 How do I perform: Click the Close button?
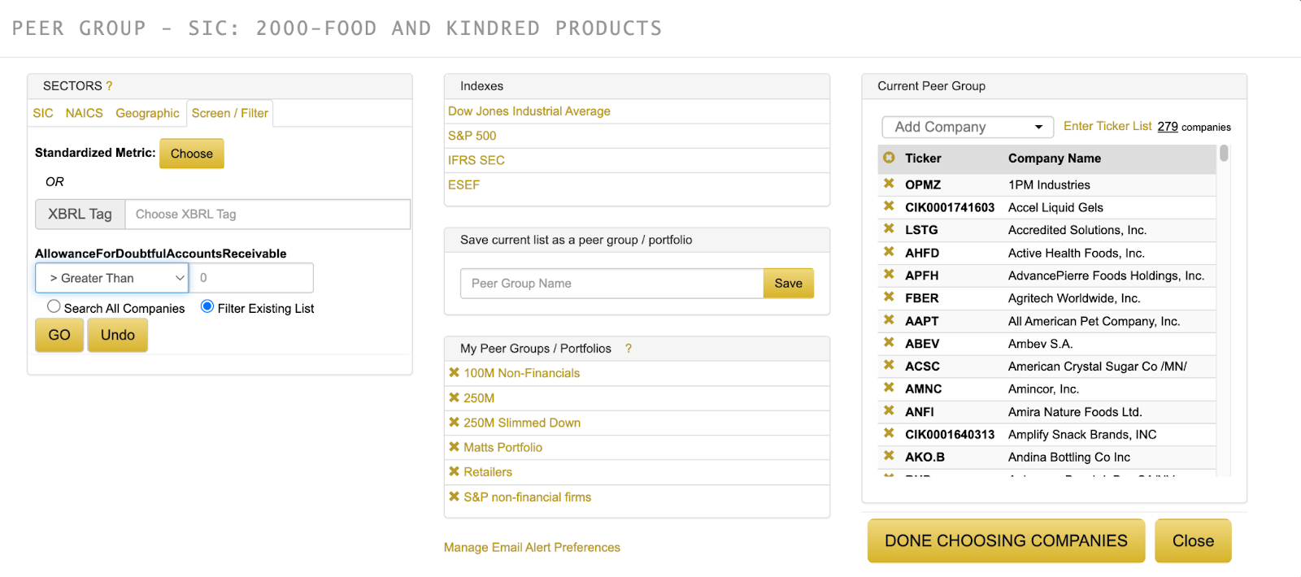(x=1193, y=541)
